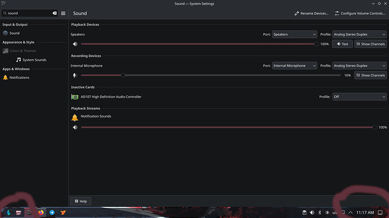389x218 pixels.
Task: Open the volume tray icon
Action: [x=312, y=212]
